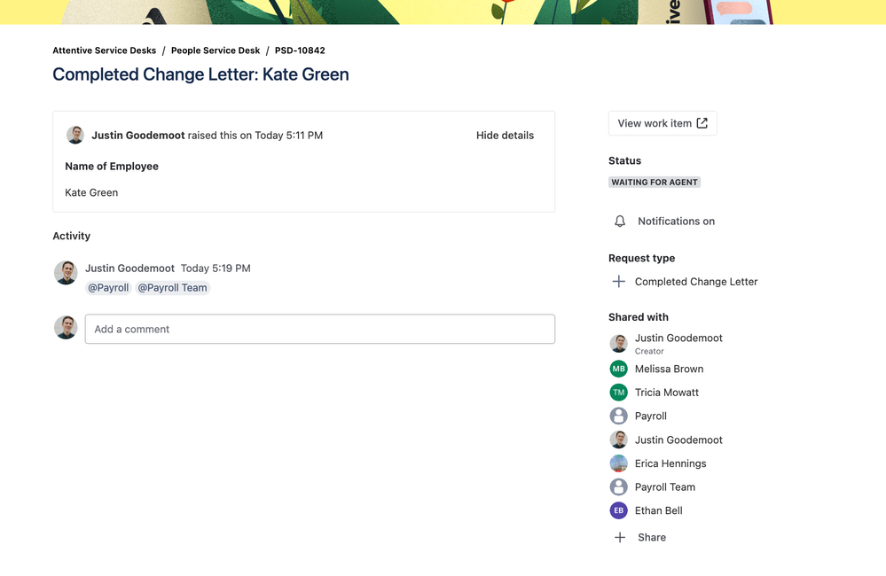Click Ethan Bell's EB avatar
The height and width of the screenshot is (576, 886).
pyautogui.click(x=618, y=510)
